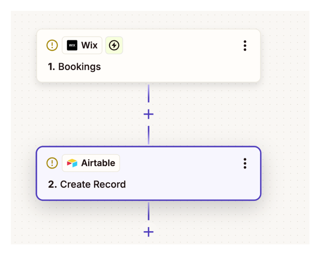Viewport: 320px width, 255px height.
Task: Open the three-dot menu on the Create Record step
Action: [x=245, y=164]
